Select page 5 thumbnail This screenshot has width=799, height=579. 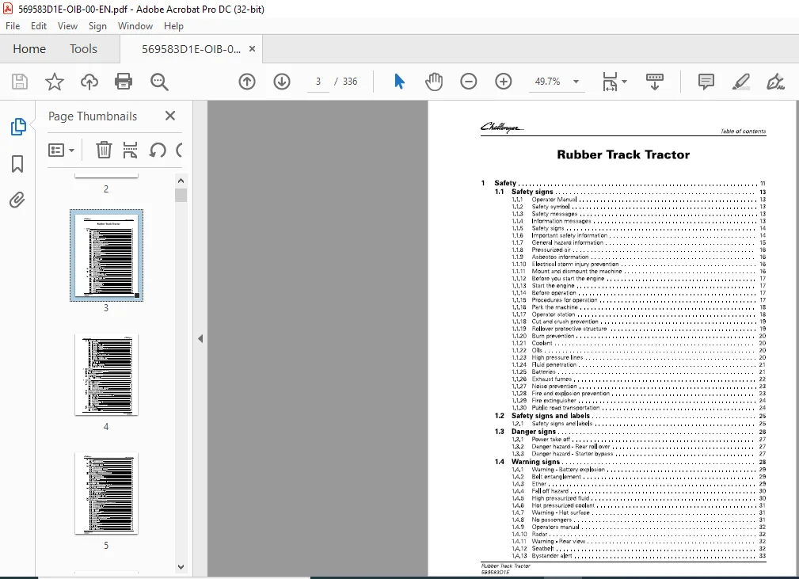106,493
